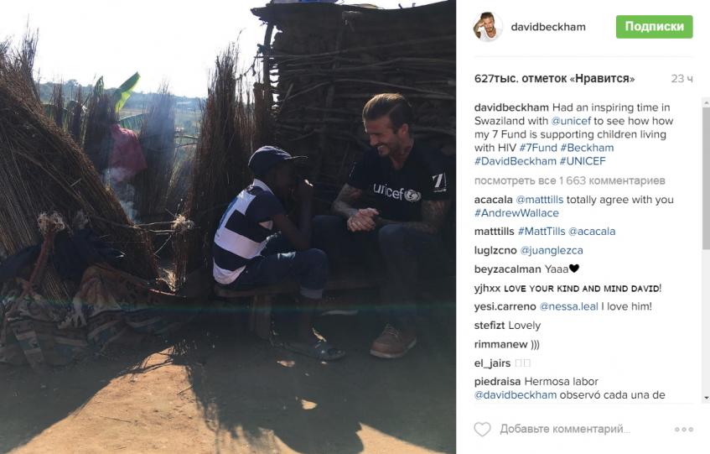Click the #UNICEF hashtag
710x454 pixels.
583,161
